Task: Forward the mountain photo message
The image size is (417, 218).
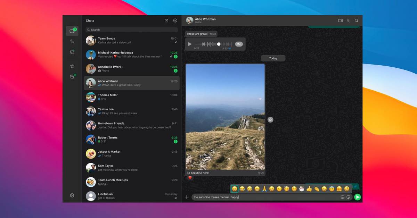Action: tap(270, 120)
